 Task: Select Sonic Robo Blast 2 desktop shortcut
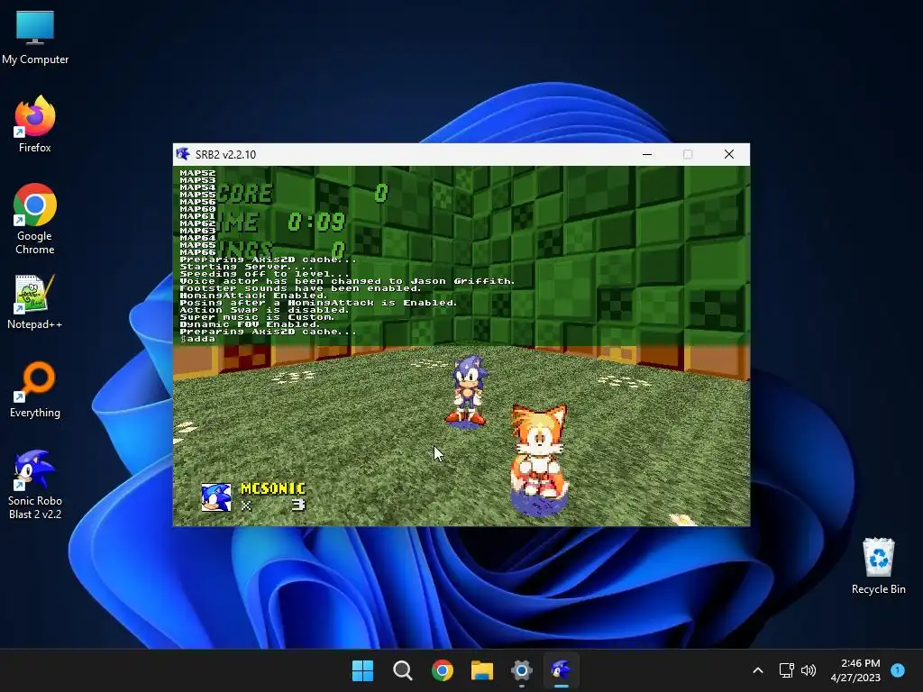point(35,485)
